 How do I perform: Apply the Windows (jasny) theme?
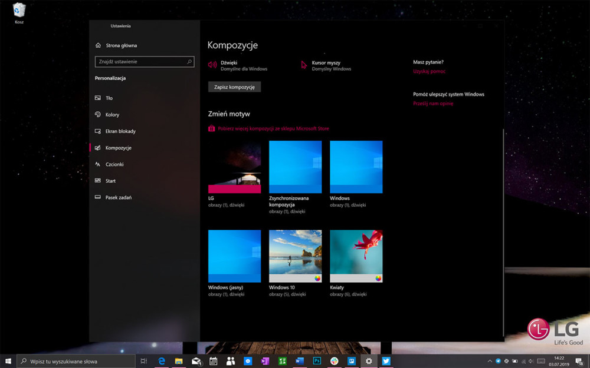click(234, 256)
